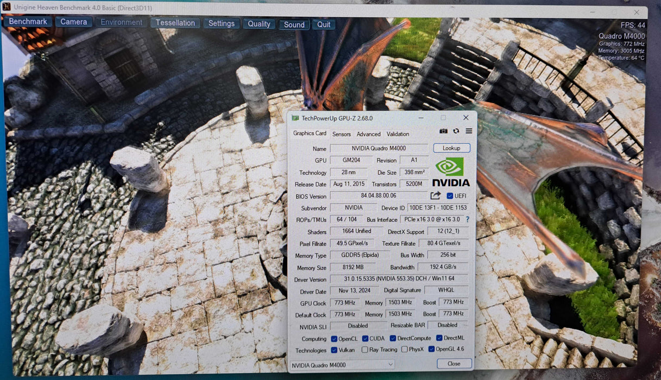Open the Tessellation menu in Heaven
Screen dimensions: 661x380
point(175,23)
